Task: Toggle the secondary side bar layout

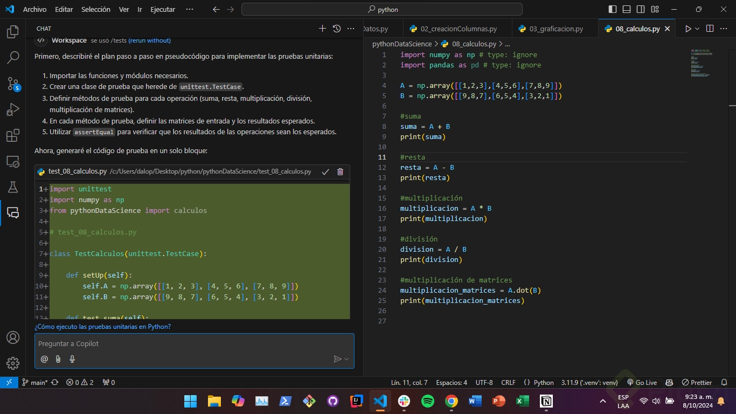Action: pyautogui.click(x=641, y=9)
